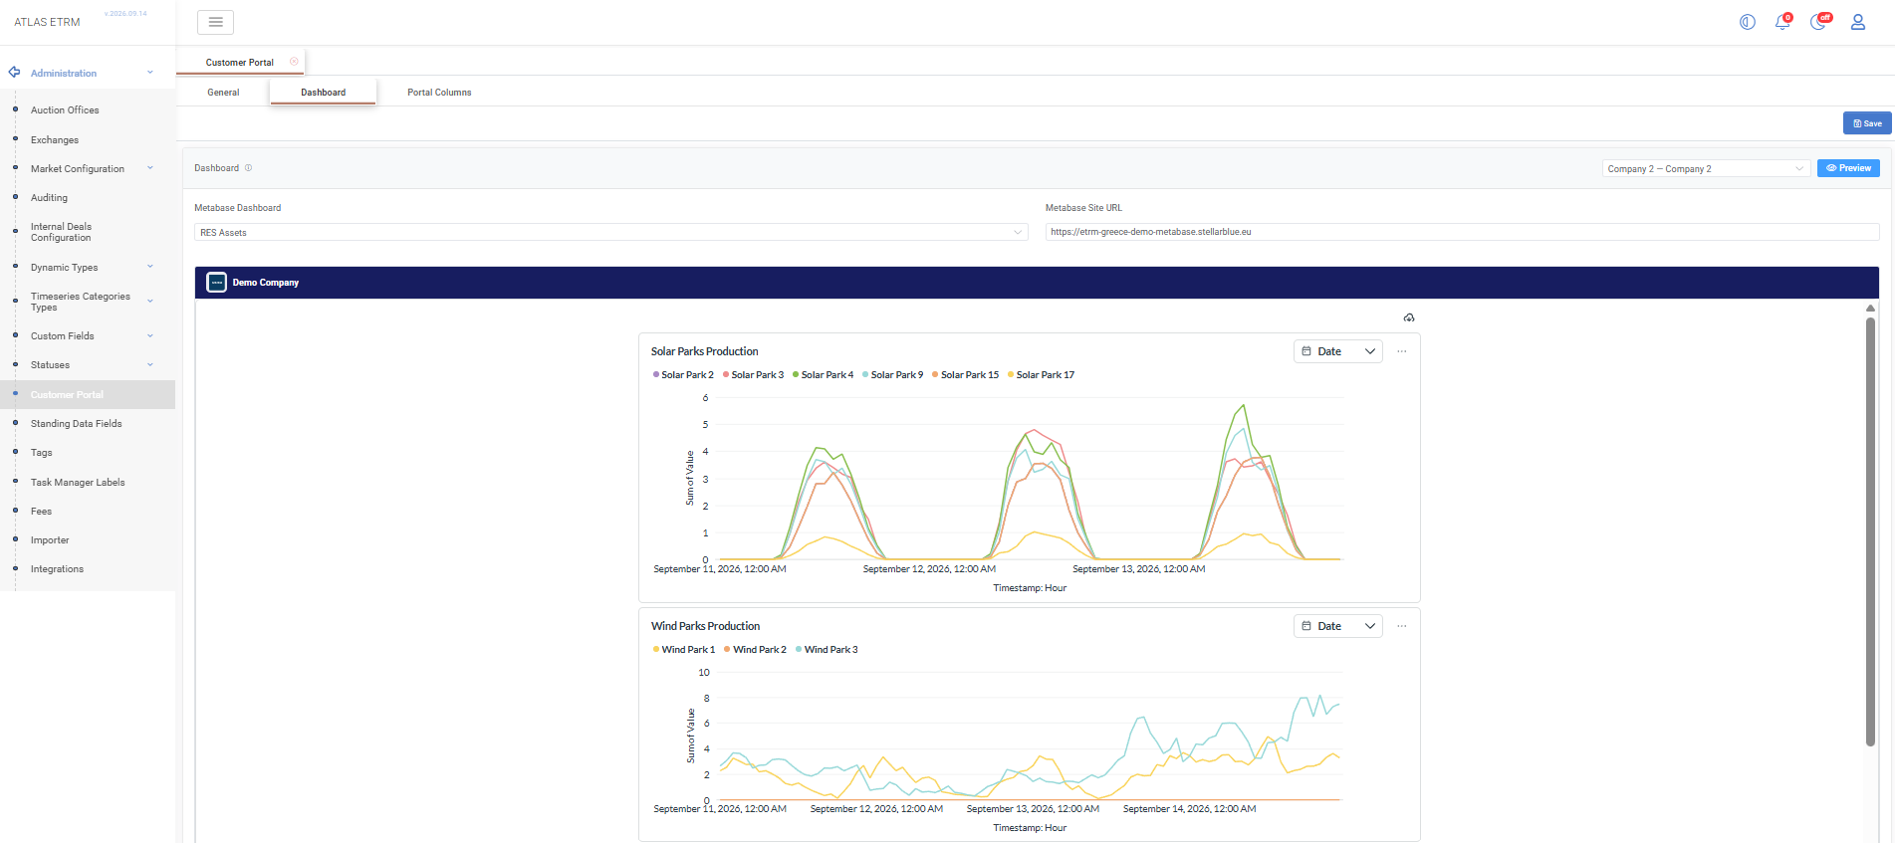
Task: Switch to the Portal Columns tab
Action: (x=439, y=93)
